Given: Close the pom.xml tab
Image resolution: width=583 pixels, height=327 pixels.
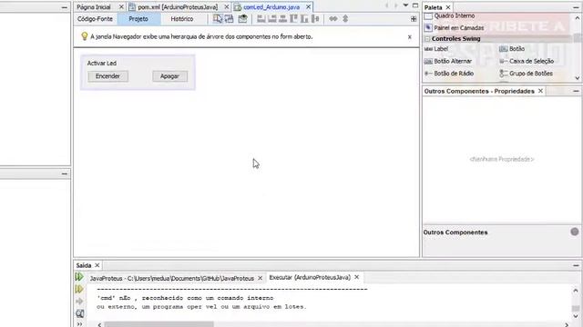Looking at the screenshot, I should click(227, 7).
